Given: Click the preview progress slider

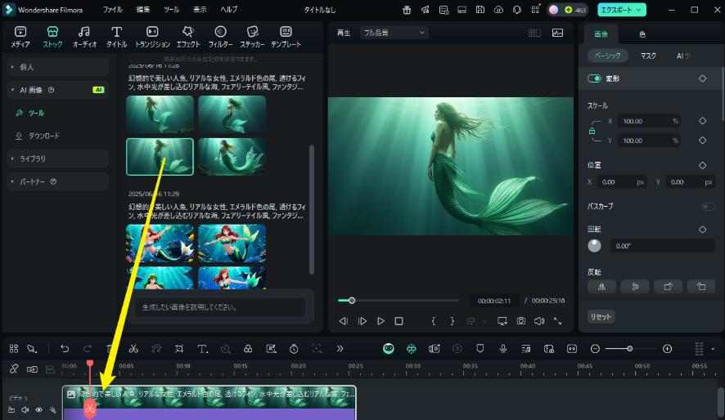Looking at the screenshot, I should (x=399, y=301).
